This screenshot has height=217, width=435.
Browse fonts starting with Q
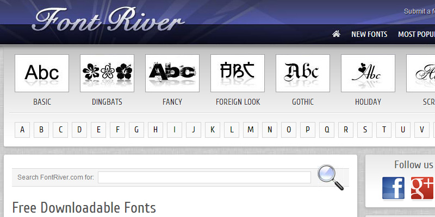point(327,130)
